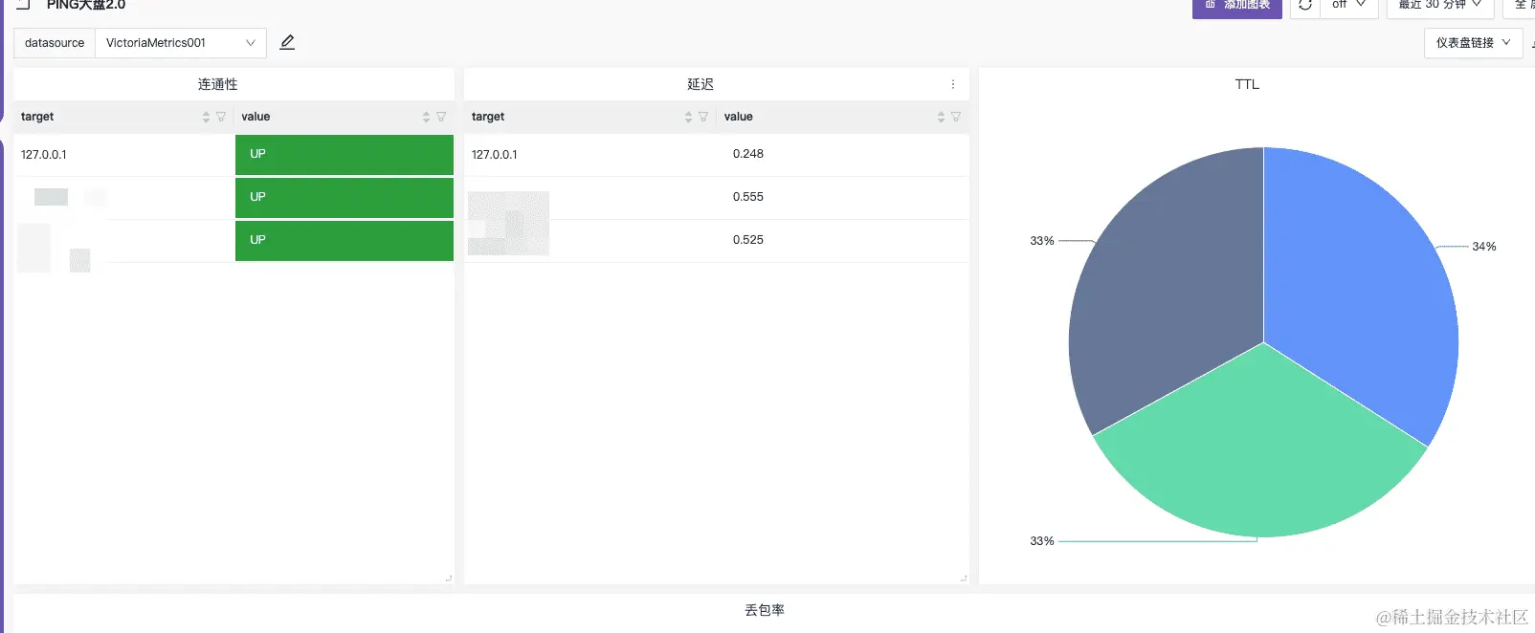1535x633 pixels.
Task: Click the 连通性 panel title
Action: coord(218,84)
